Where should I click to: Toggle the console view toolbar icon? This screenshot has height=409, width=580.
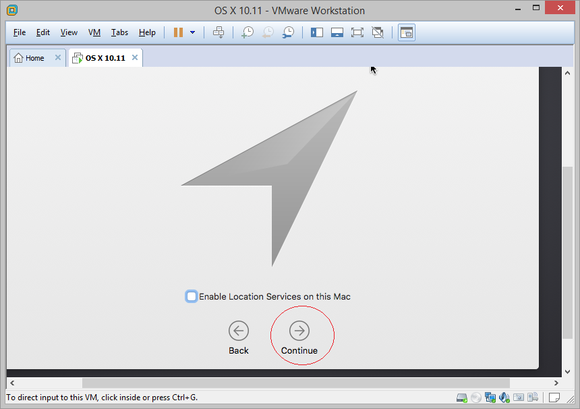tap(407, 32)
